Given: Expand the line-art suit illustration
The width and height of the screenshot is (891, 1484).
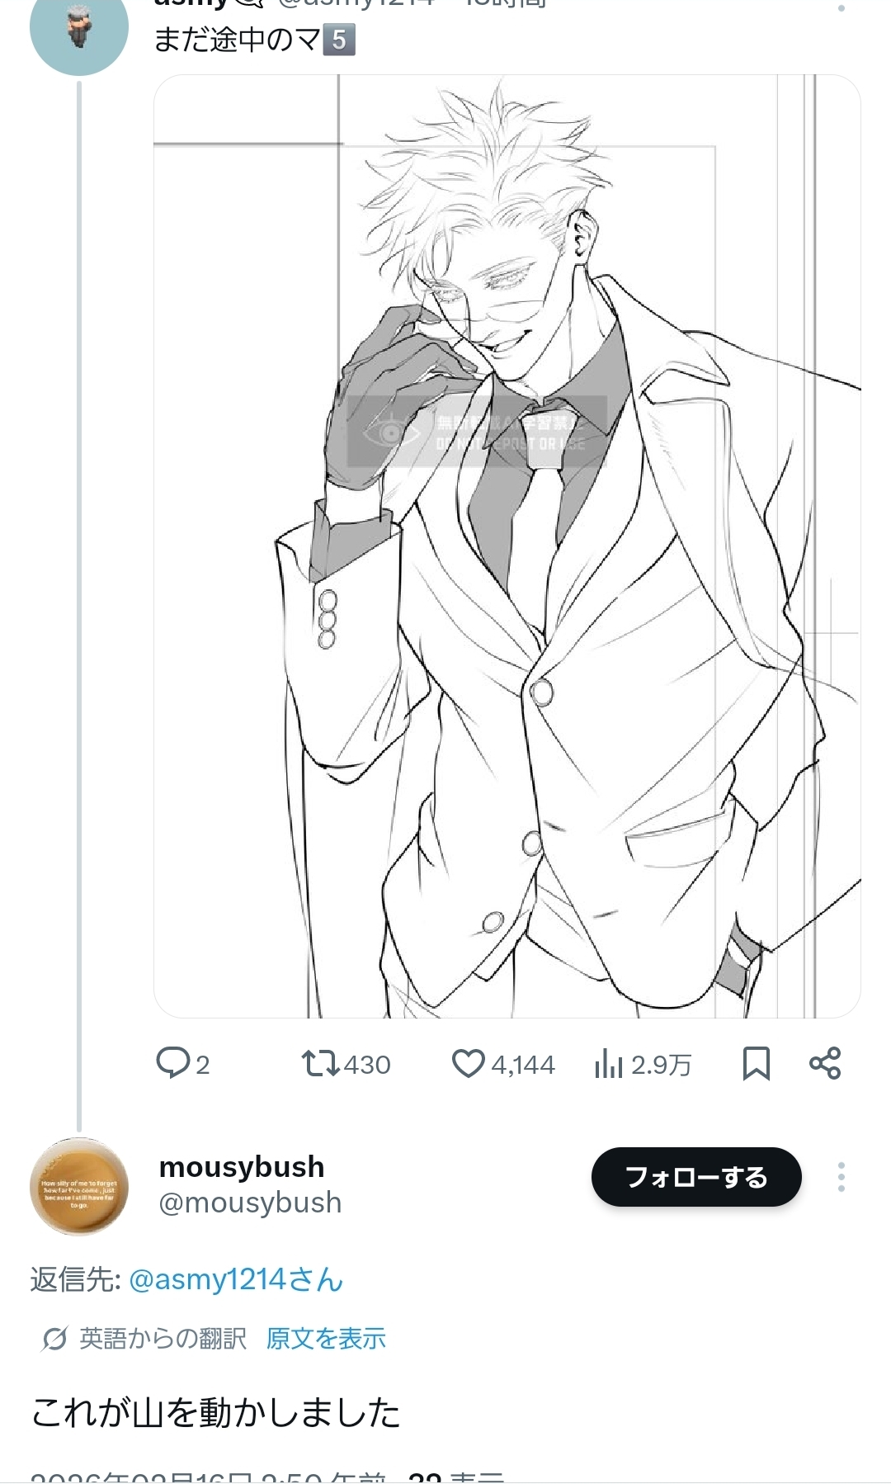Looking at the screenshot, I should (x=507, y=546).
